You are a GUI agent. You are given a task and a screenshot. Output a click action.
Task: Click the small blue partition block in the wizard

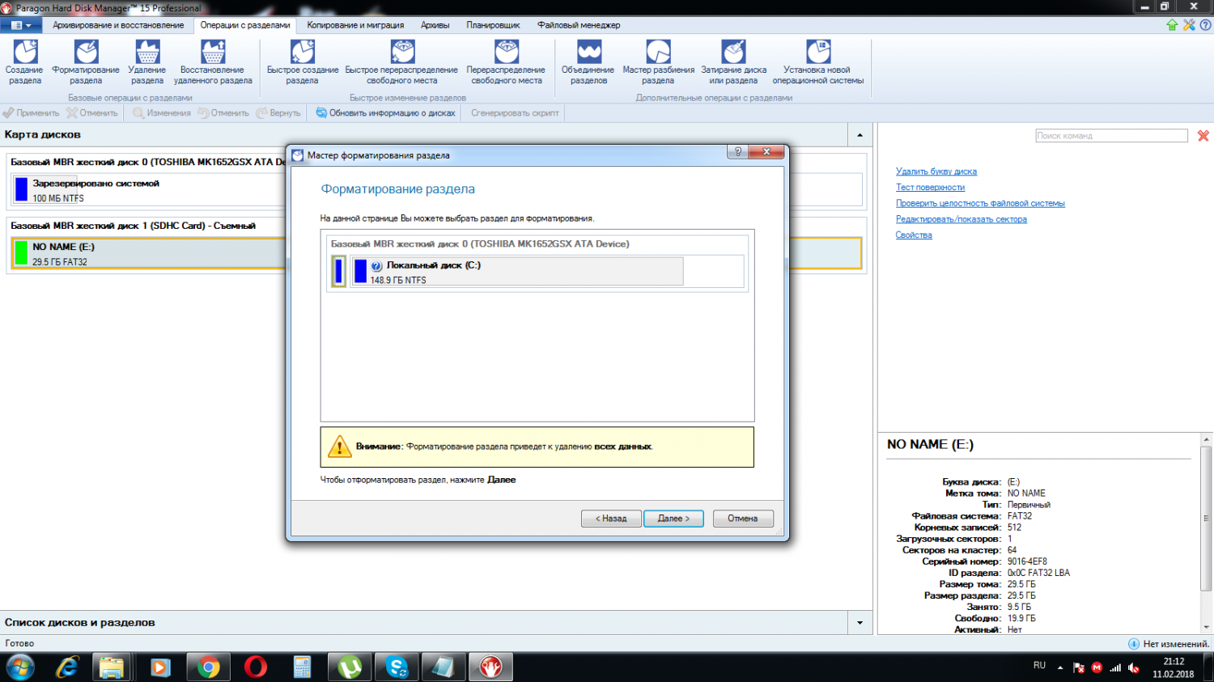point(338,271)
